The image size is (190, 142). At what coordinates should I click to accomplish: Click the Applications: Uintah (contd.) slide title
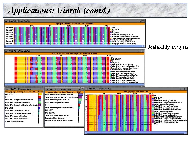coord(59,11)
